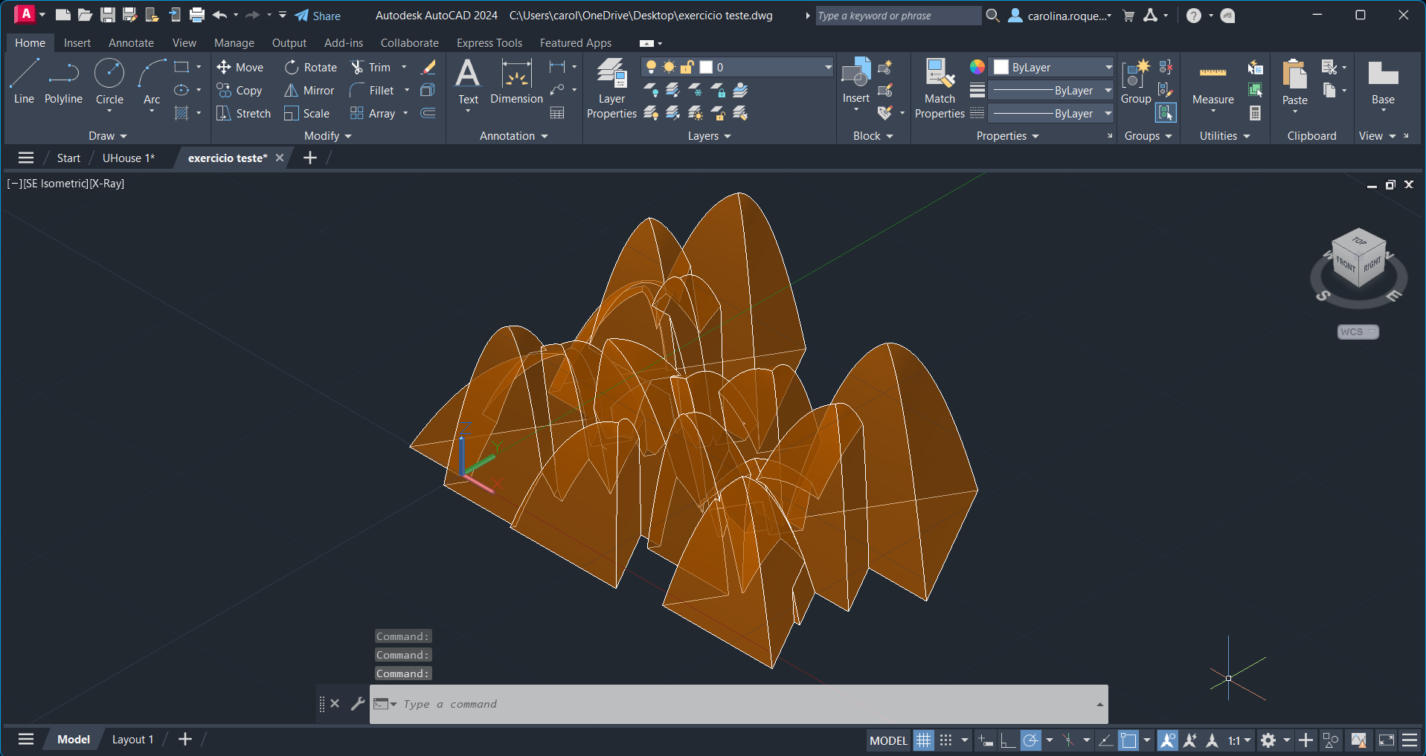This screenshot has width=1426, height=756.
Task: Select the Line draw tool
Action: [24, 82]
